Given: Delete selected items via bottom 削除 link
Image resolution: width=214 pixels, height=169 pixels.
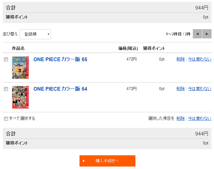Looking at the screenshot, I should pyautogui.click(x=181, y=118).
